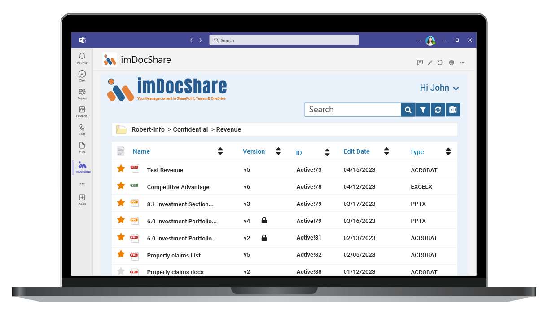
Task: Toggle favorite star on 8.1 Investment Section
Action: click(x=121, y=203)
